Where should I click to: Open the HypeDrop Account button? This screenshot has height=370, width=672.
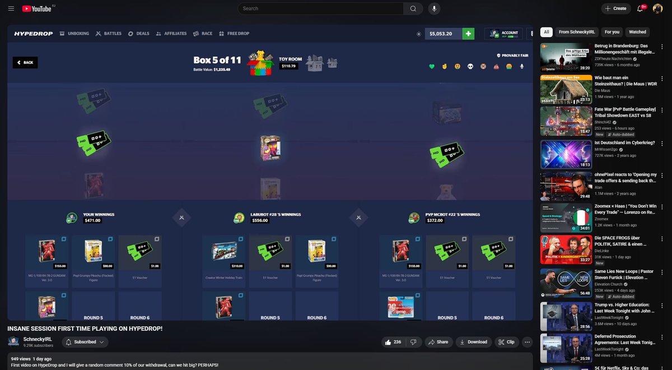tap(503, 34)
